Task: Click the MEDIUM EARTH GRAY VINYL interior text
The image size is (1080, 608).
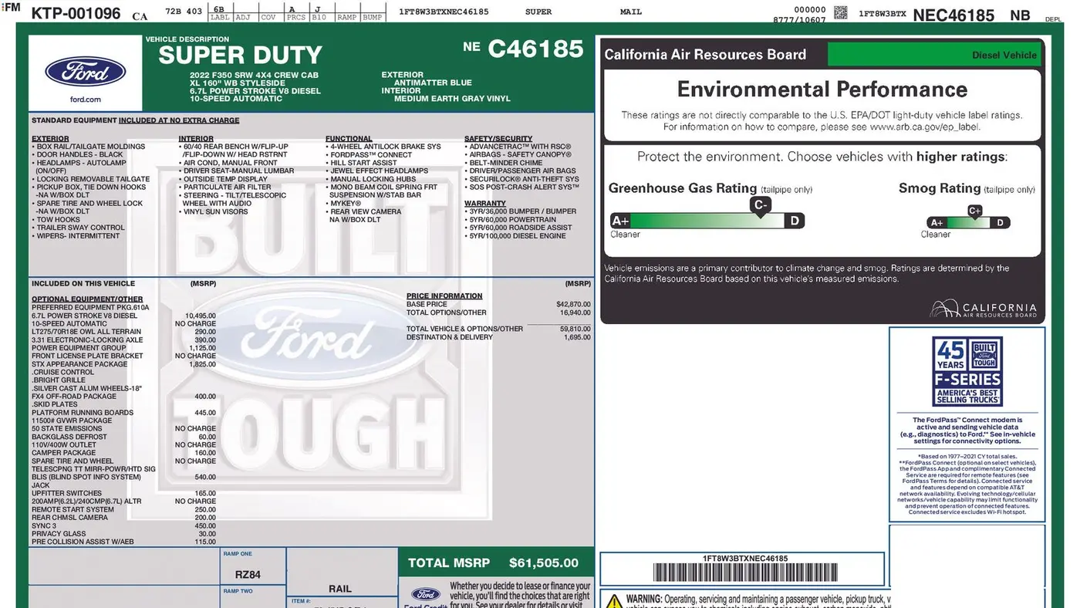Action: coord(452,99)
